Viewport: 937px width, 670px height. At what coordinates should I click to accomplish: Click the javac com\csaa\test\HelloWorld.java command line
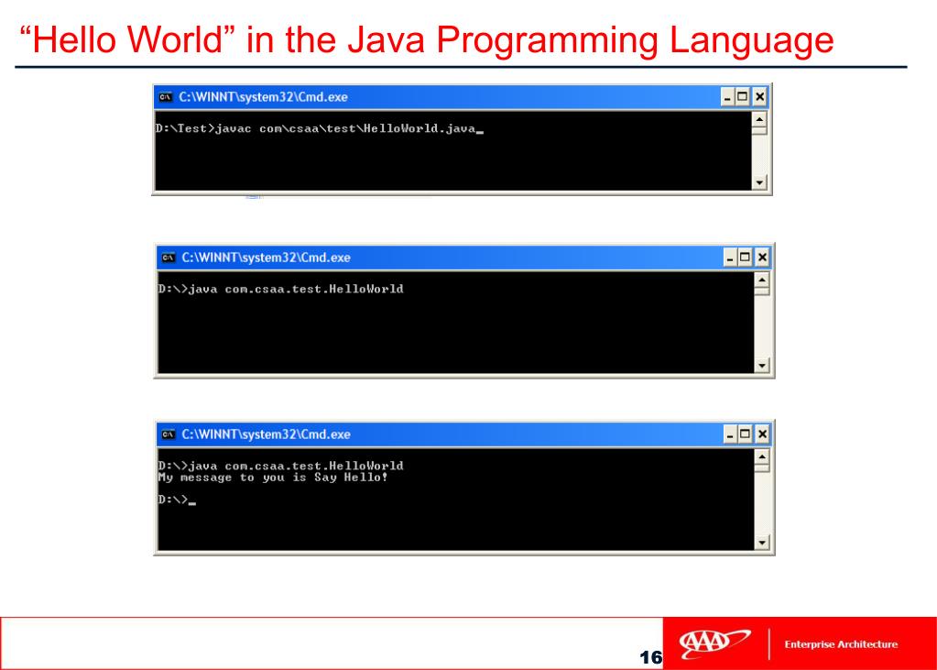click(x=319, y=128)
